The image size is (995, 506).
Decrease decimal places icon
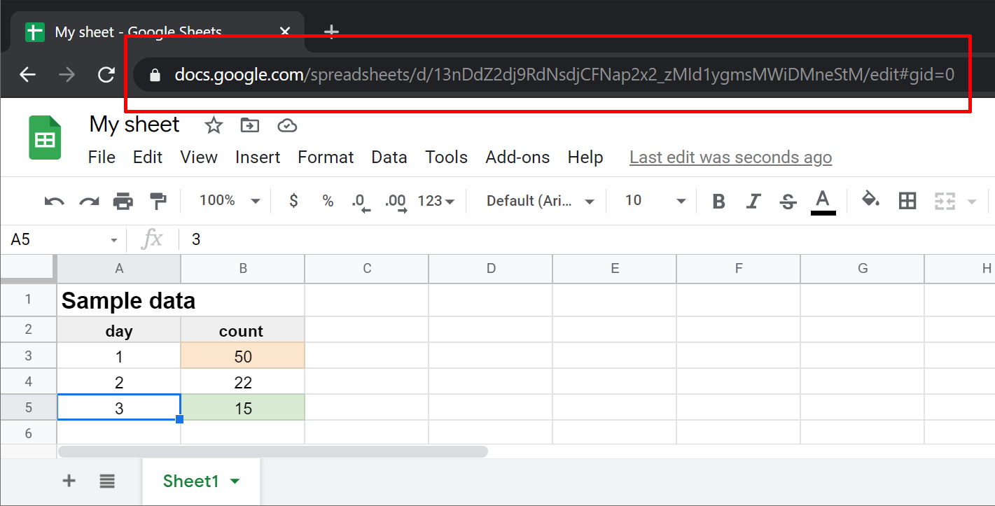(x=361, y=202)
